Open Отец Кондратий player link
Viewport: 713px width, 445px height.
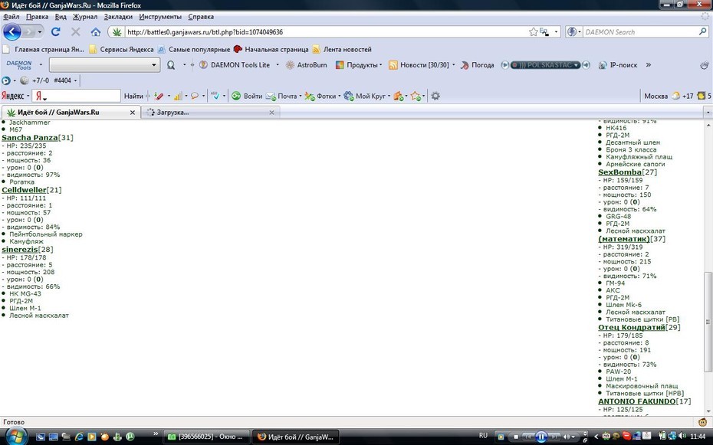(x=632, y=327)
